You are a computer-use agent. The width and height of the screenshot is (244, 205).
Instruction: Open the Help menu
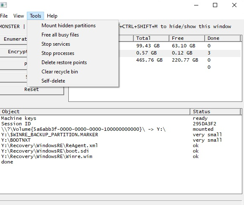(x=52, y=16)
